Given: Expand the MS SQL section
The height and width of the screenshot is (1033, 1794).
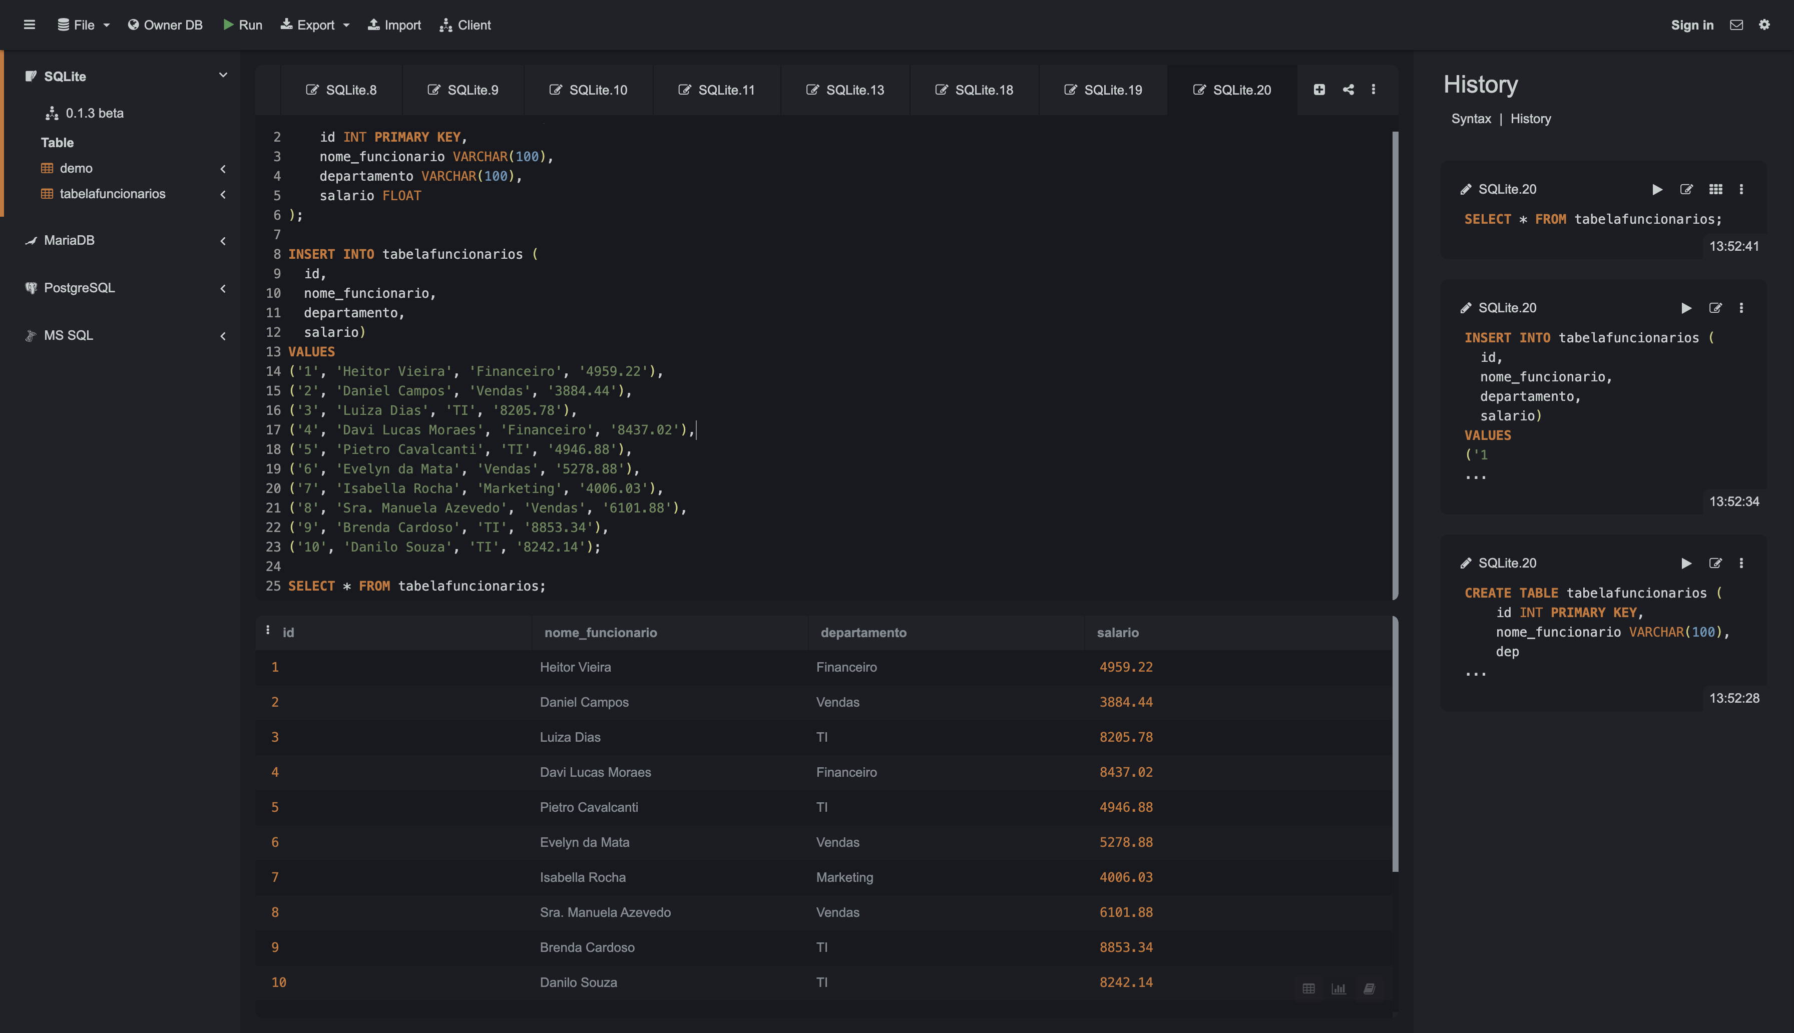Looking at the screenshot, I should [223, 336].
